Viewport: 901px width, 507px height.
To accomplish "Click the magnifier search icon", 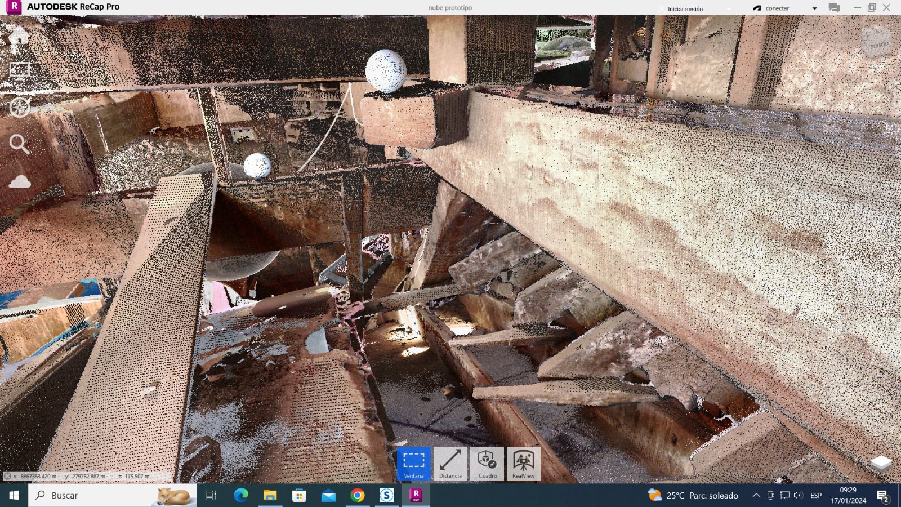I will [19, 144].
